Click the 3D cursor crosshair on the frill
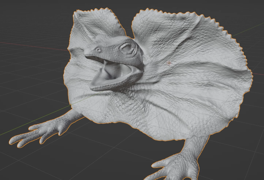 (169, 63)
